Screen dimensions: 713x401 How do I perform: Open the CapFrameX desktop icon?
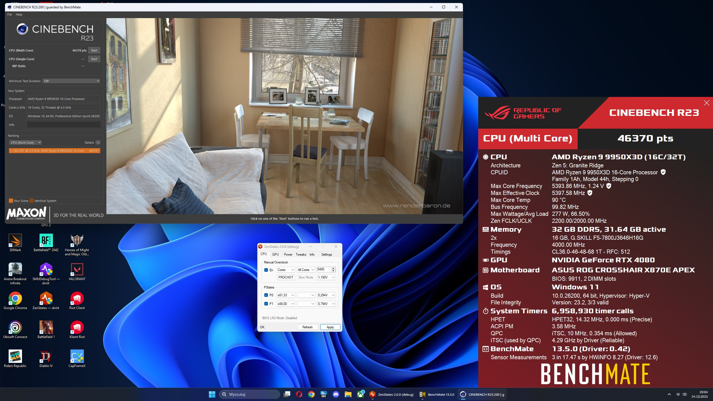click(x=77, y=357)
